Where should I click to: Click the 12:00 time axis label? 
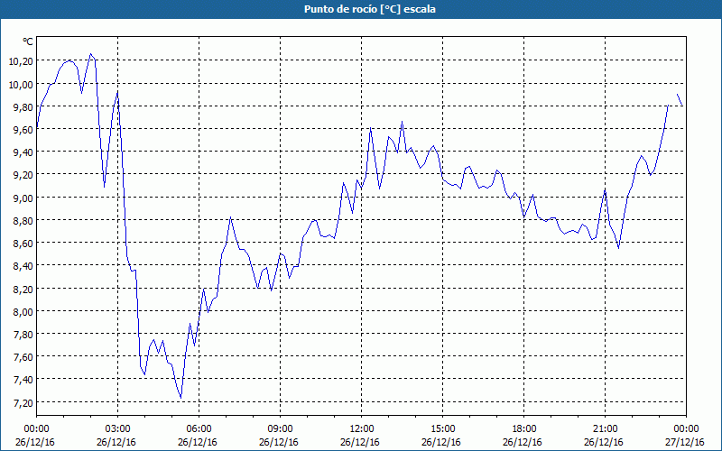(x=362, y=429)
